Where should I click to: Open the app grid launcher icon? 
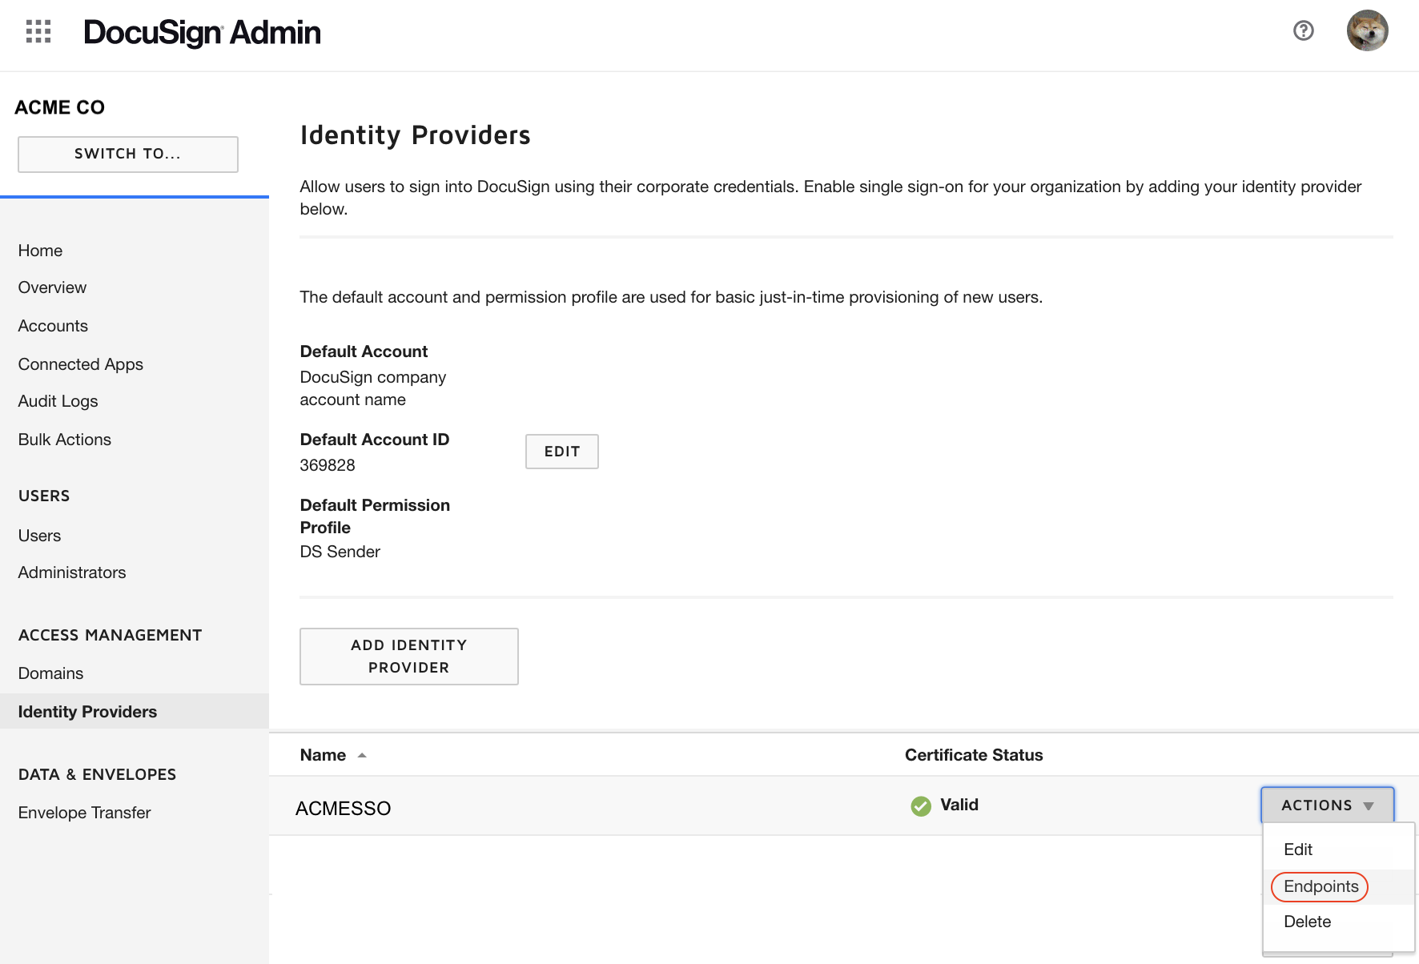[x=37, y=31]
